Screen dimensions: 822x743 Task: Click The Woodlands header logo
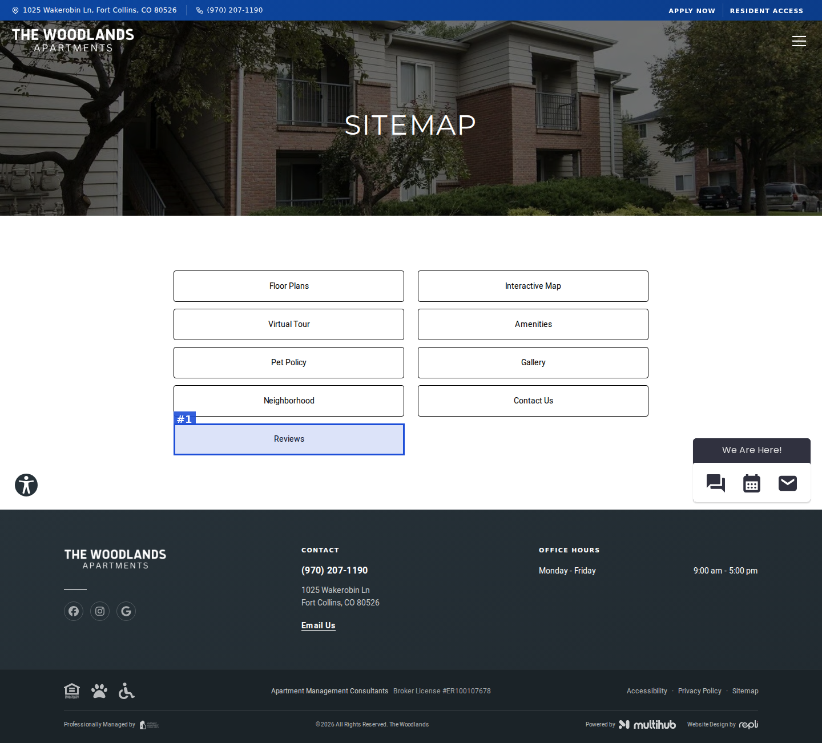(x=73, y=41)
